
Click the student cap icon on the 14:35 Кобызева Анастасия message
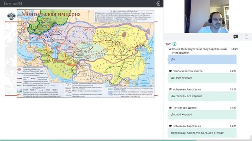170,126
